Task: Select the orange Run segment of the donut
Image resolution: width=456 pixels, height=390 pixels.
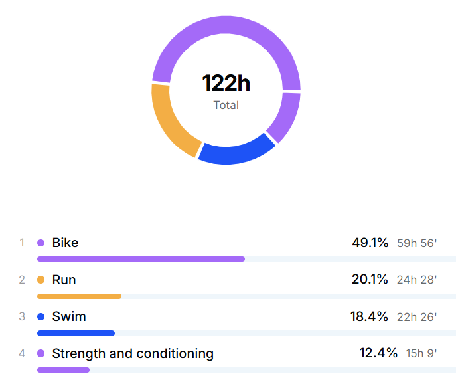Action: tap(170, 122)
